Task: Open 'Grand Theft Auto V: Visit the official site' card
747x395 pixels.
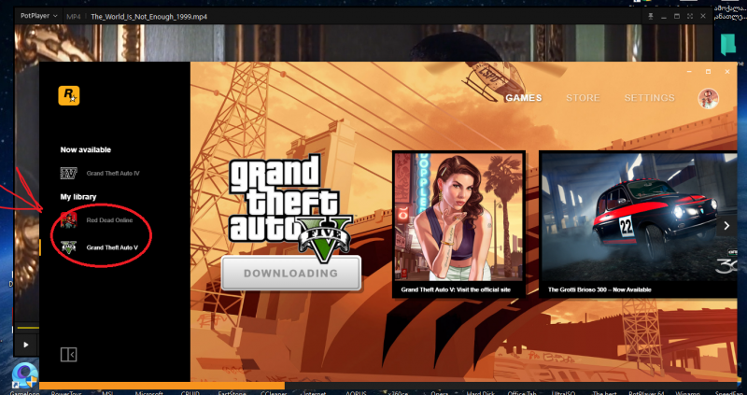Action: pos(458,224)
